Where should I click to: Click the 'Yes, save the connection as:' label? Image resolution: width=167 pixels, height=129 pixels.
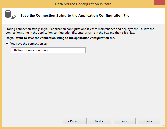[29, 44]
